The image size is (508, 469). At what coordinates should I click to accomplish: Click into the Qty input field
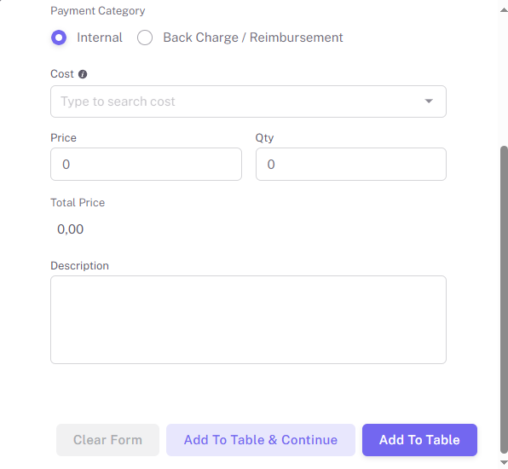(x=351, y=165)
